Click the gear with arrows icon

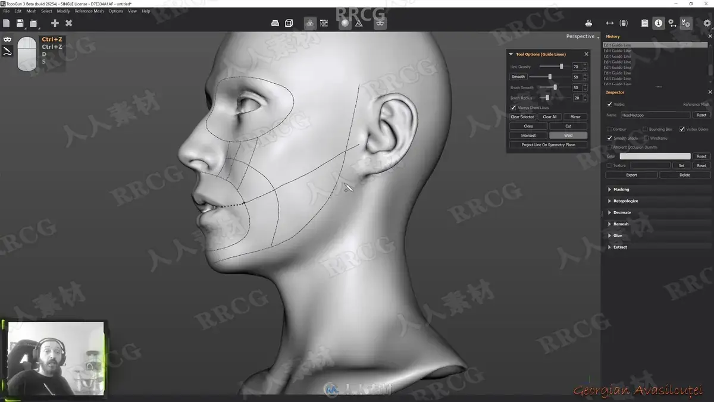point(672,23)
